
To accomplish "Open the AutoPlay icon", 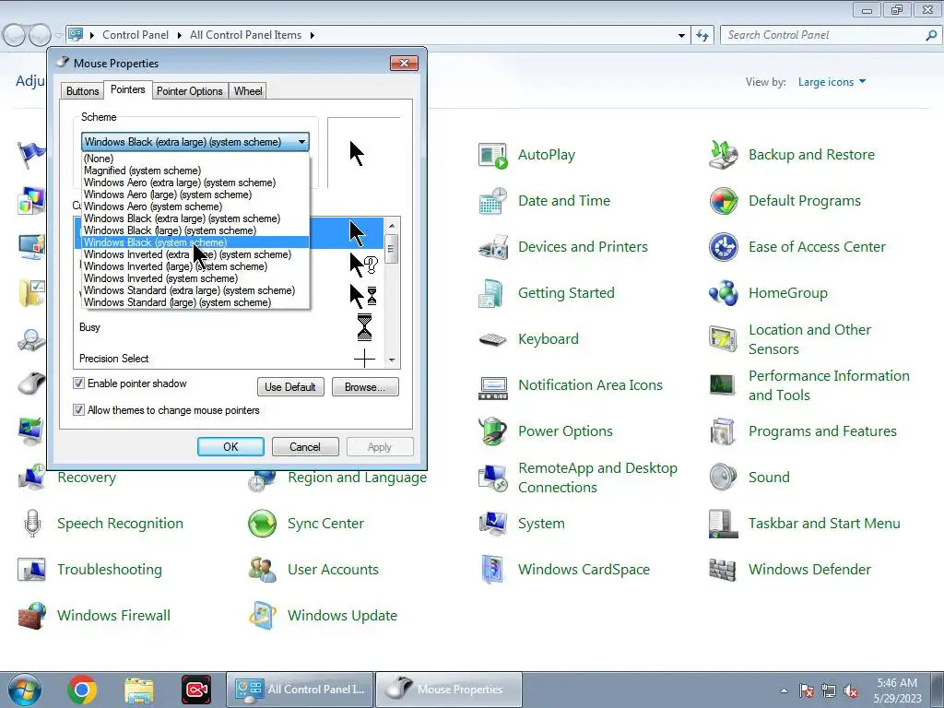I will (x=492, y=155).
